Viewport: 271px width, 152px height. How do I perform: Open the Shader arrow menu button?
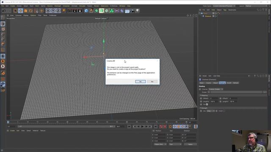[209, 92]
